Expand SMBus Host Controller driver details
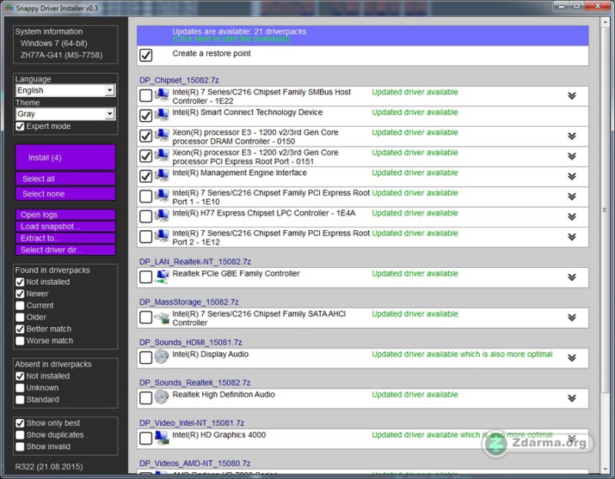This screenshot has height=479, width=615. pos(572,95)
